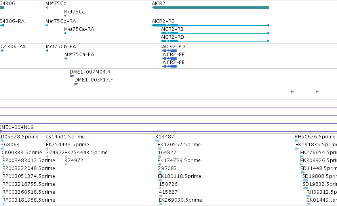Select the DME1-004N19 BAC feature
Viewport: 337px width, 206px height.
[x=169, y=131]
